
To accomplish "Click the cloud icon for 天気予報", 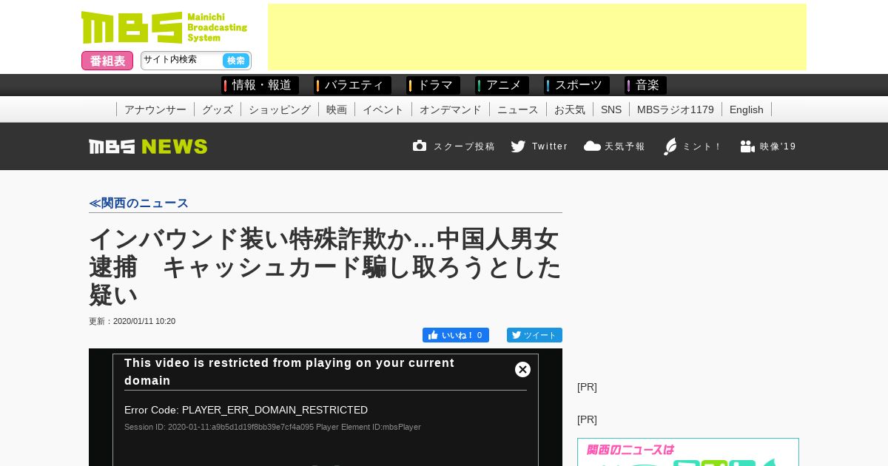I will 592,146.
